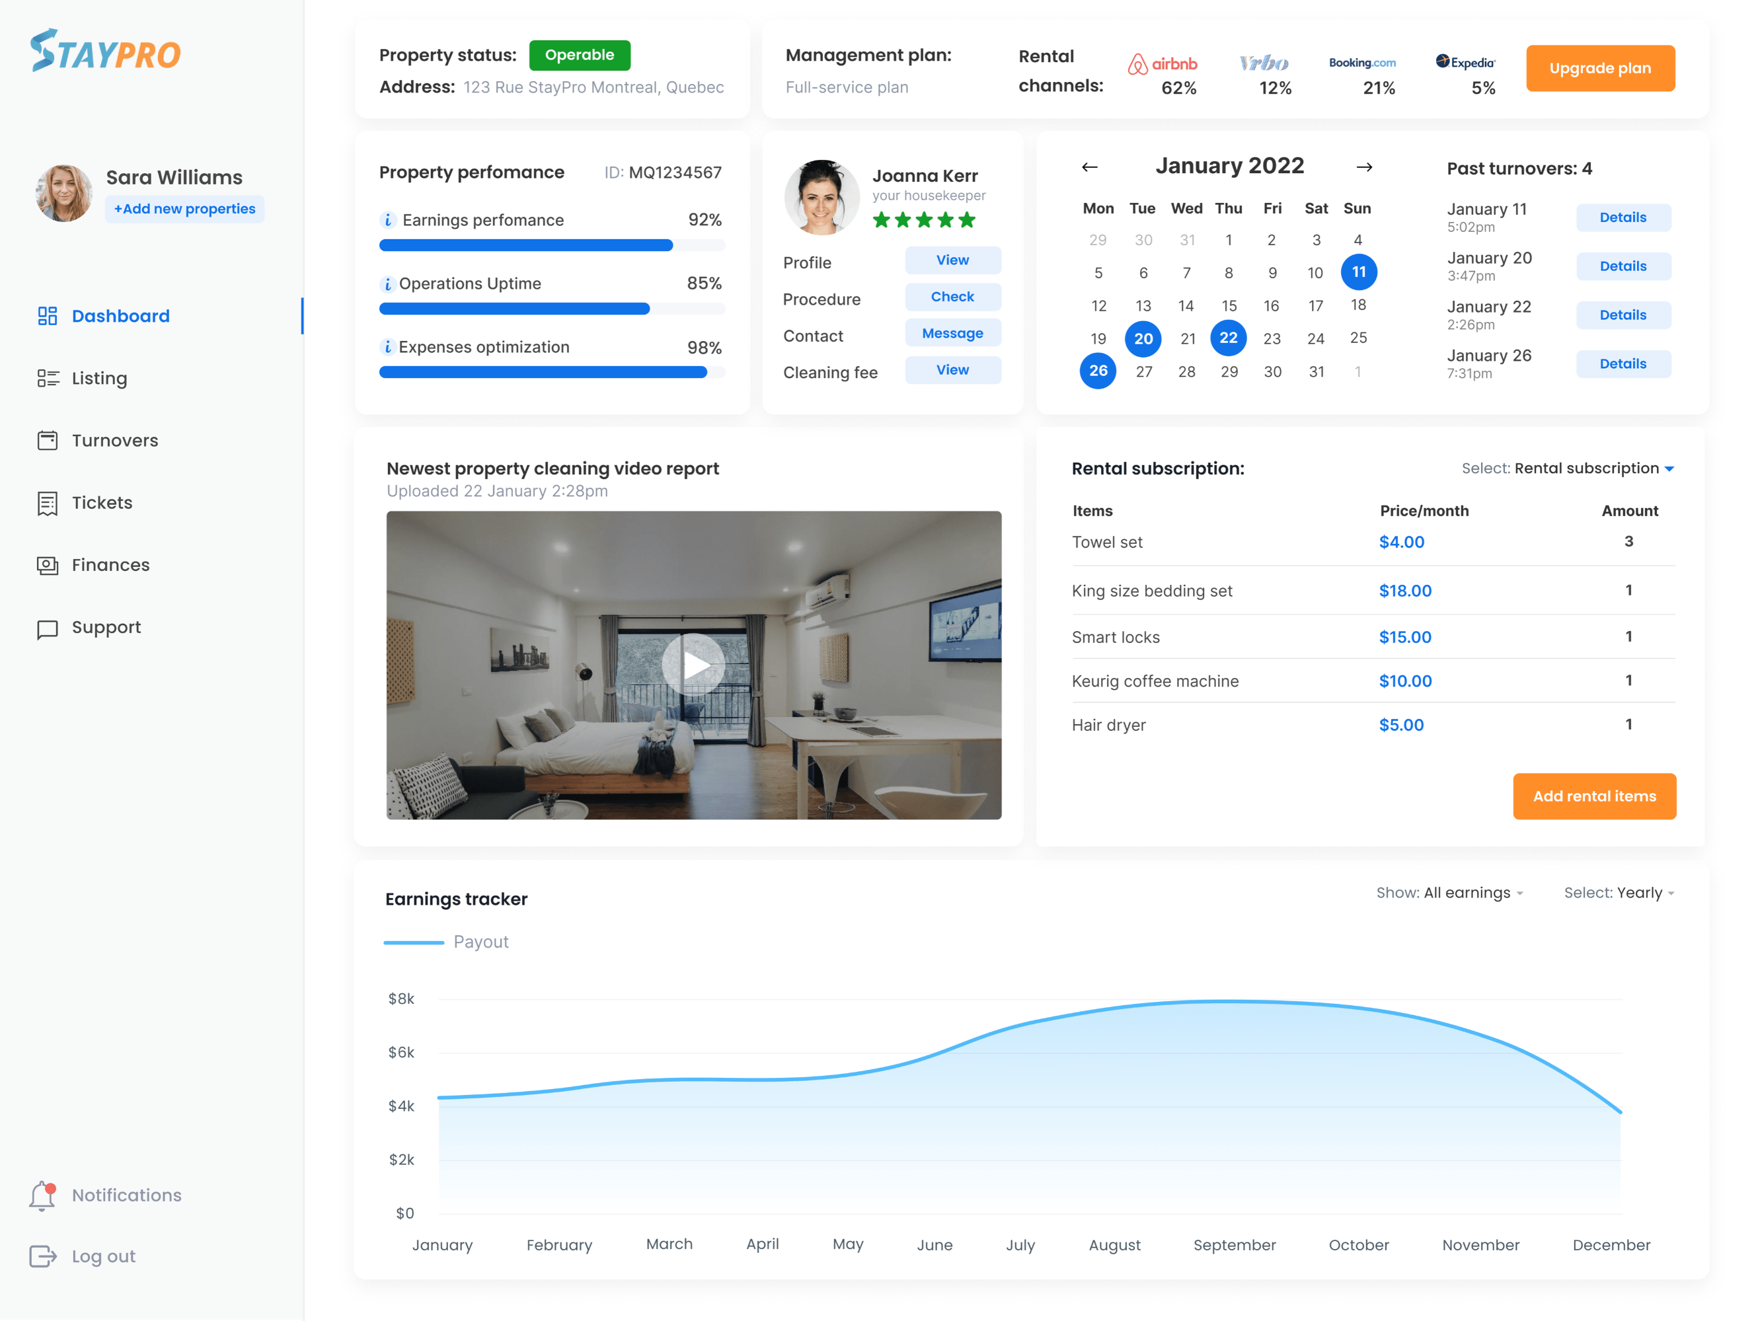Click the Finances sidebar icon
The height and width of the screenshot is (1321, 1756).
click(47, 565)
